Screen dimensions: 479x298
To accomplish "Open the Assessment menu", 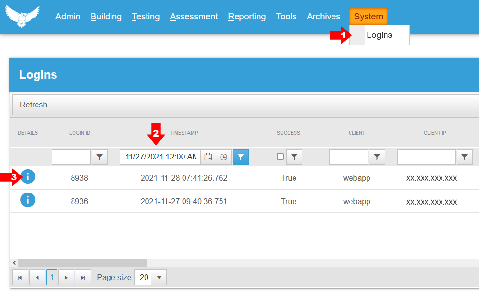I will 194,17.
